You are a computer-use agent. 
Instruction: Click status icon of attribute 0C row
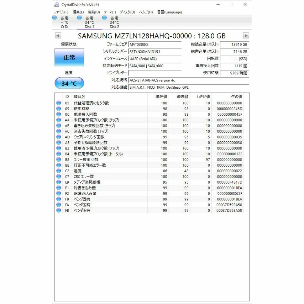(59, 114)
